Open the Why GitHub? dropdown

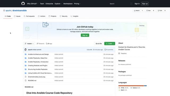coord(33,3)
